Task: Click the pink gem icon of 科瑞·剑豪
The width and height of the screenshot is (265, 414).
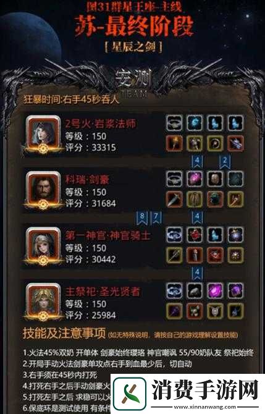Action: [x=195, y=179]
